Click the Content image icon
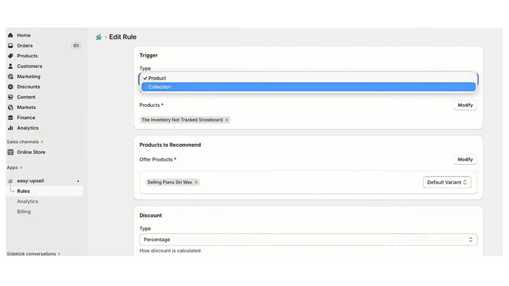The width and height of the screenshot is (509, 286). point(10,97)
